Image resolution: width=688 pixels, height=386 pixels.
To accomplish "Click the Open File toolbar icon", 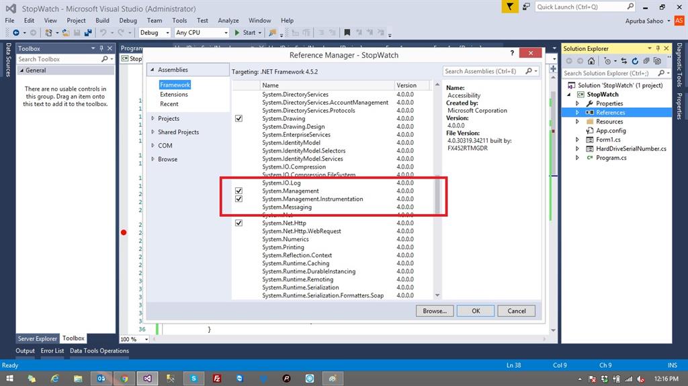I will coord(66,32).
